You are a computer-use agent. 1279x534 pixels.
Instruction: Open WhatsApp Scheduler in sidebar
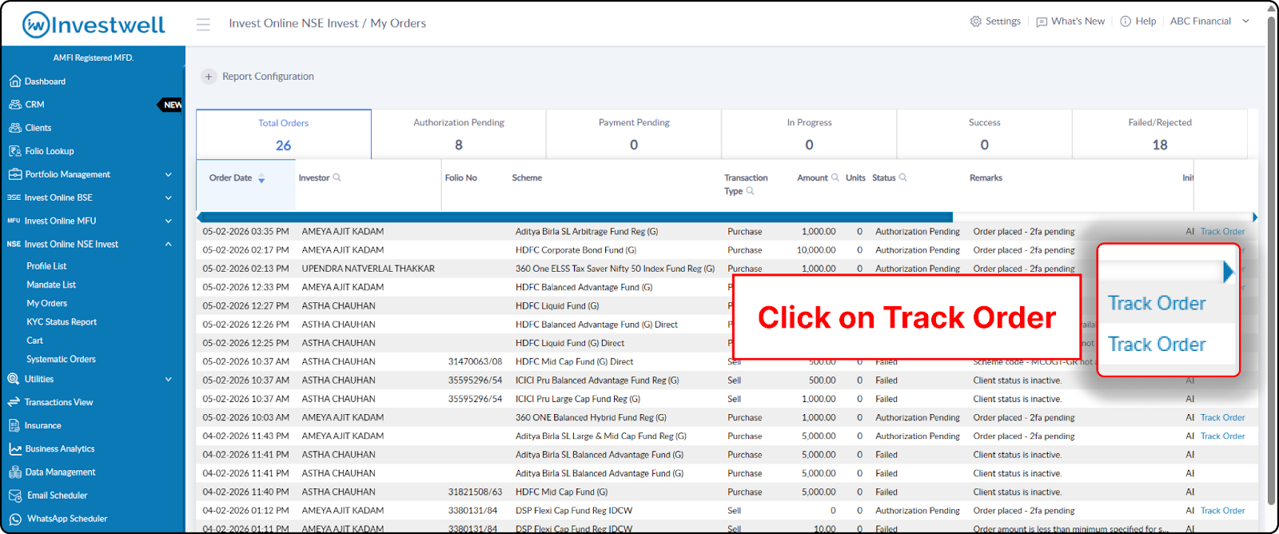(67, 519)
